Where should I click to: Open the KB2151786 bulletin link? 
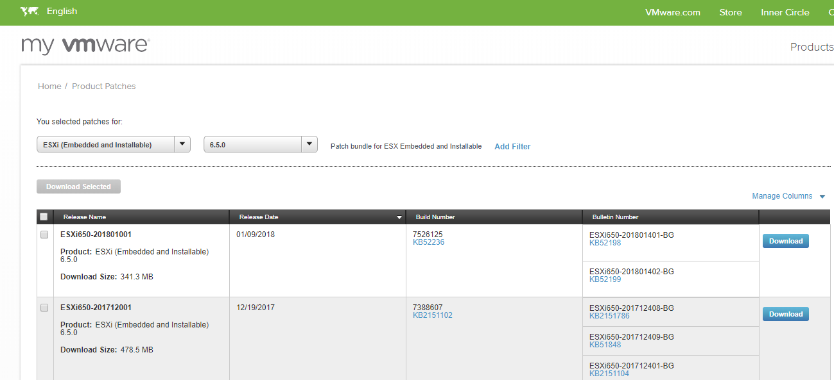[609, 316]
